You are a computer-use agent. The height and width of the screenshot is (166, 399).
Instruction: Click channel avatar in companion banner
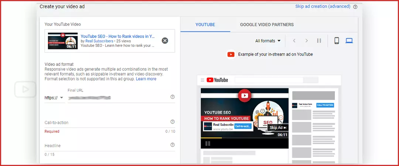[295, 105]
